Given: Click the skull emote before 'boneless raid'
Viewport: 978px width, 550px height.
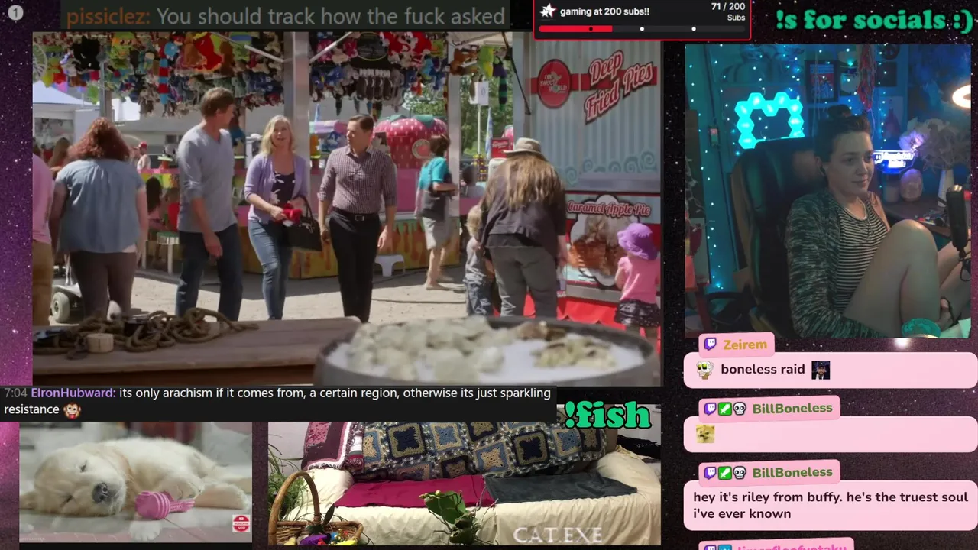Looking at the screenshot, I should click(x=704, y=370).
